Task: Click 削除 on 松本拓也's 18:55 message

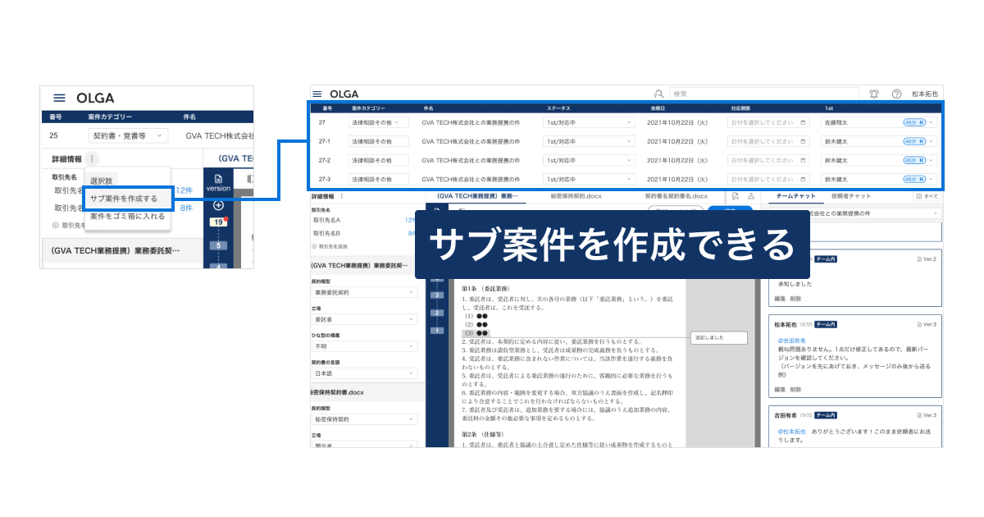Action: click(x=796, y=389)
